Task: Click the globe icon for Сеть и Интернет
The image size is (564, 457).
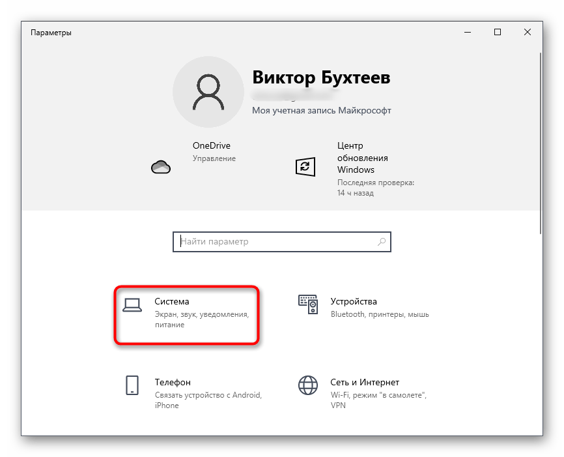Action: (x=308, y=385)
